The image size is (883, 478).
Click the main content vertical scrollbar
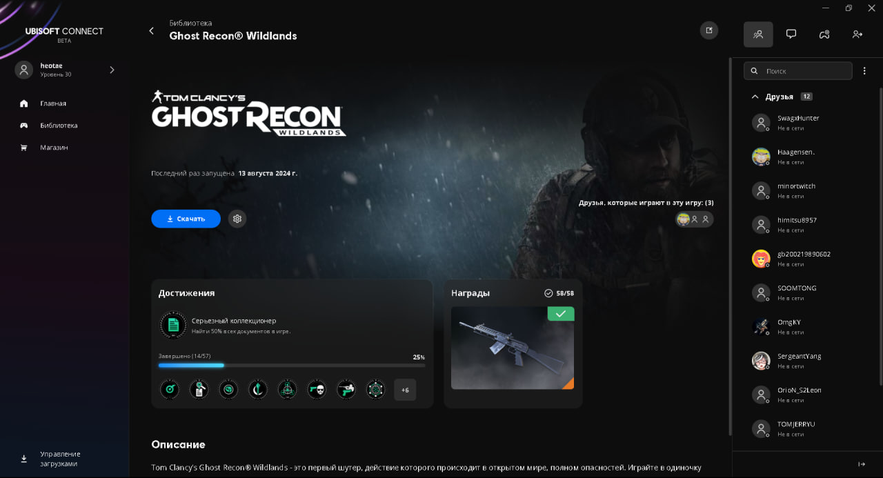[729, 245]
